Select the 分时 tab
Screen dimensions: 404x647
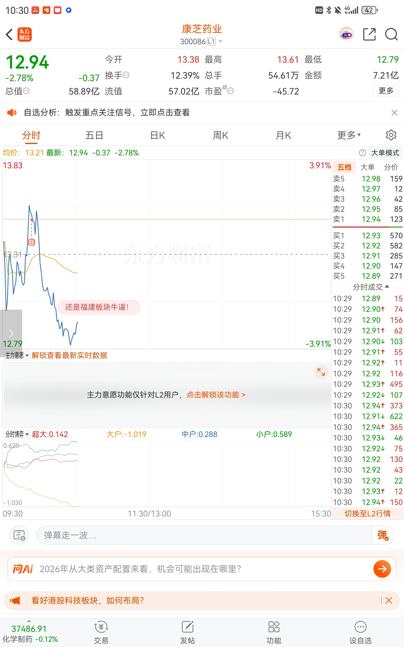coord(31,135)
